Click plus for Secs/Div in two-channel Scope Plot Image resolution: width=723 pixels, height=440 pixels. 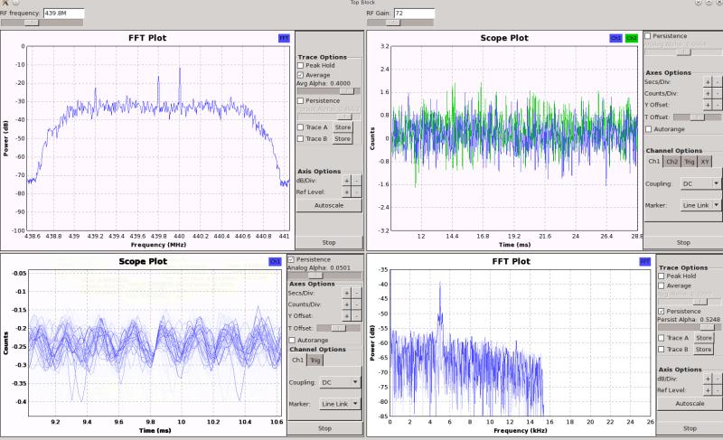pyautogui.click(x=708, y=82)
